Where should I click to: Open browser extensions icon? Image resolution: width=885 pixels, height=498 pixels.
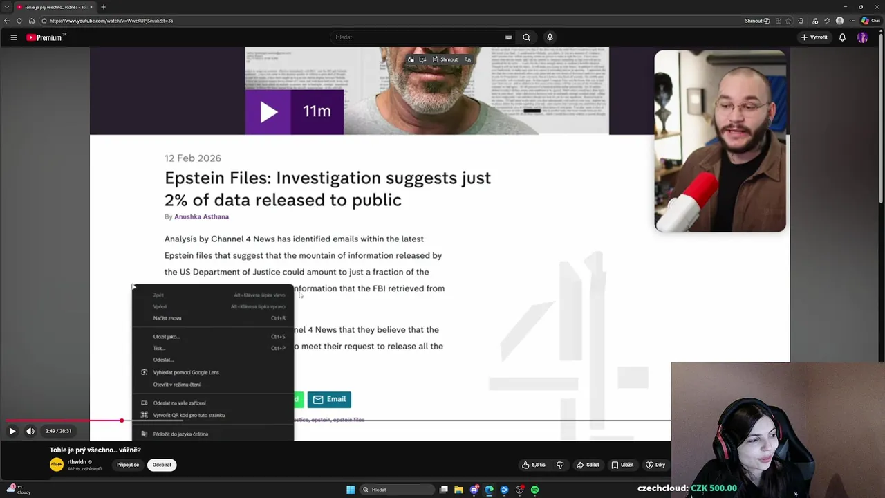point(801,21)
